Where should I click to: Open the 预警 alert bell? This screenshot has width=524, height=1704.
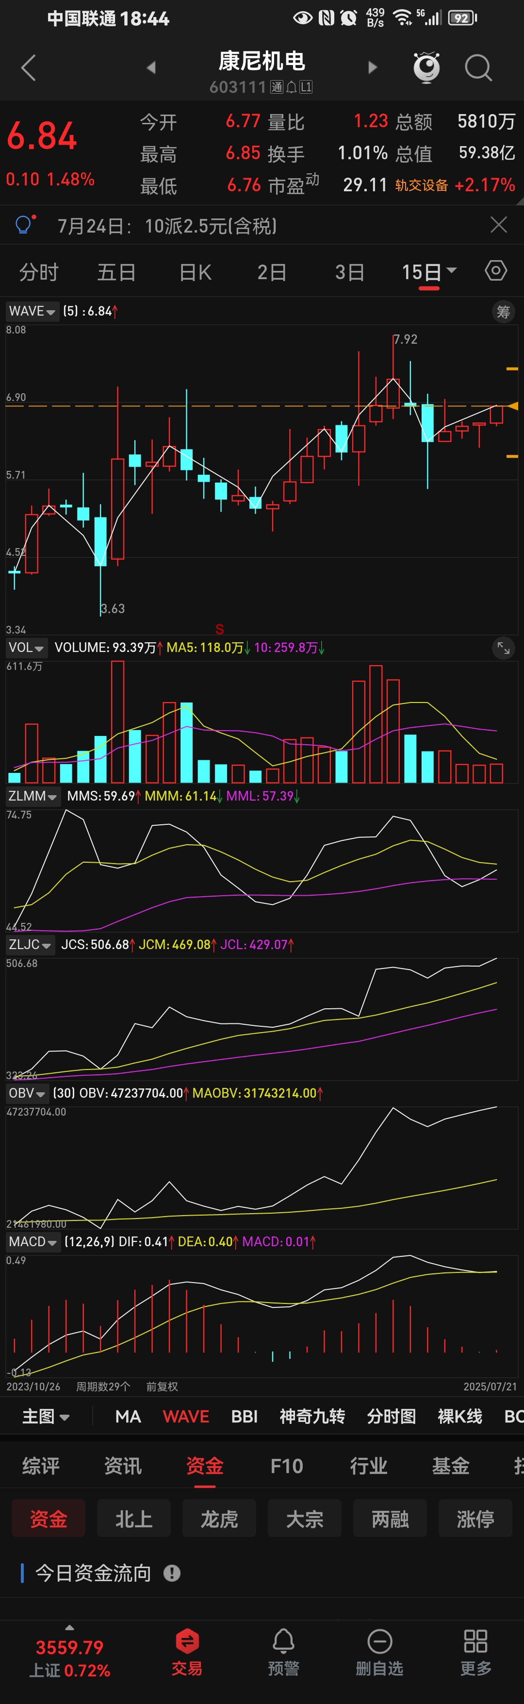click(x=283, y=1652)
